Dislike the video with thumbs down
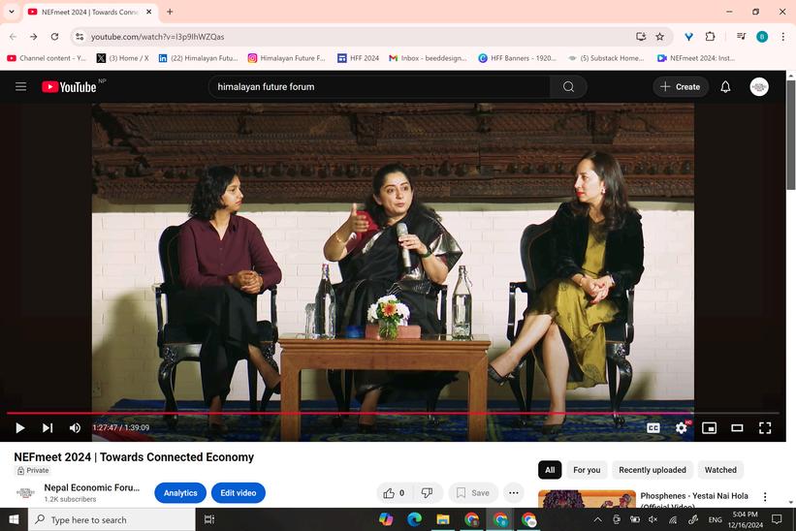Screen dimensions: 796x531 [428, 492]
